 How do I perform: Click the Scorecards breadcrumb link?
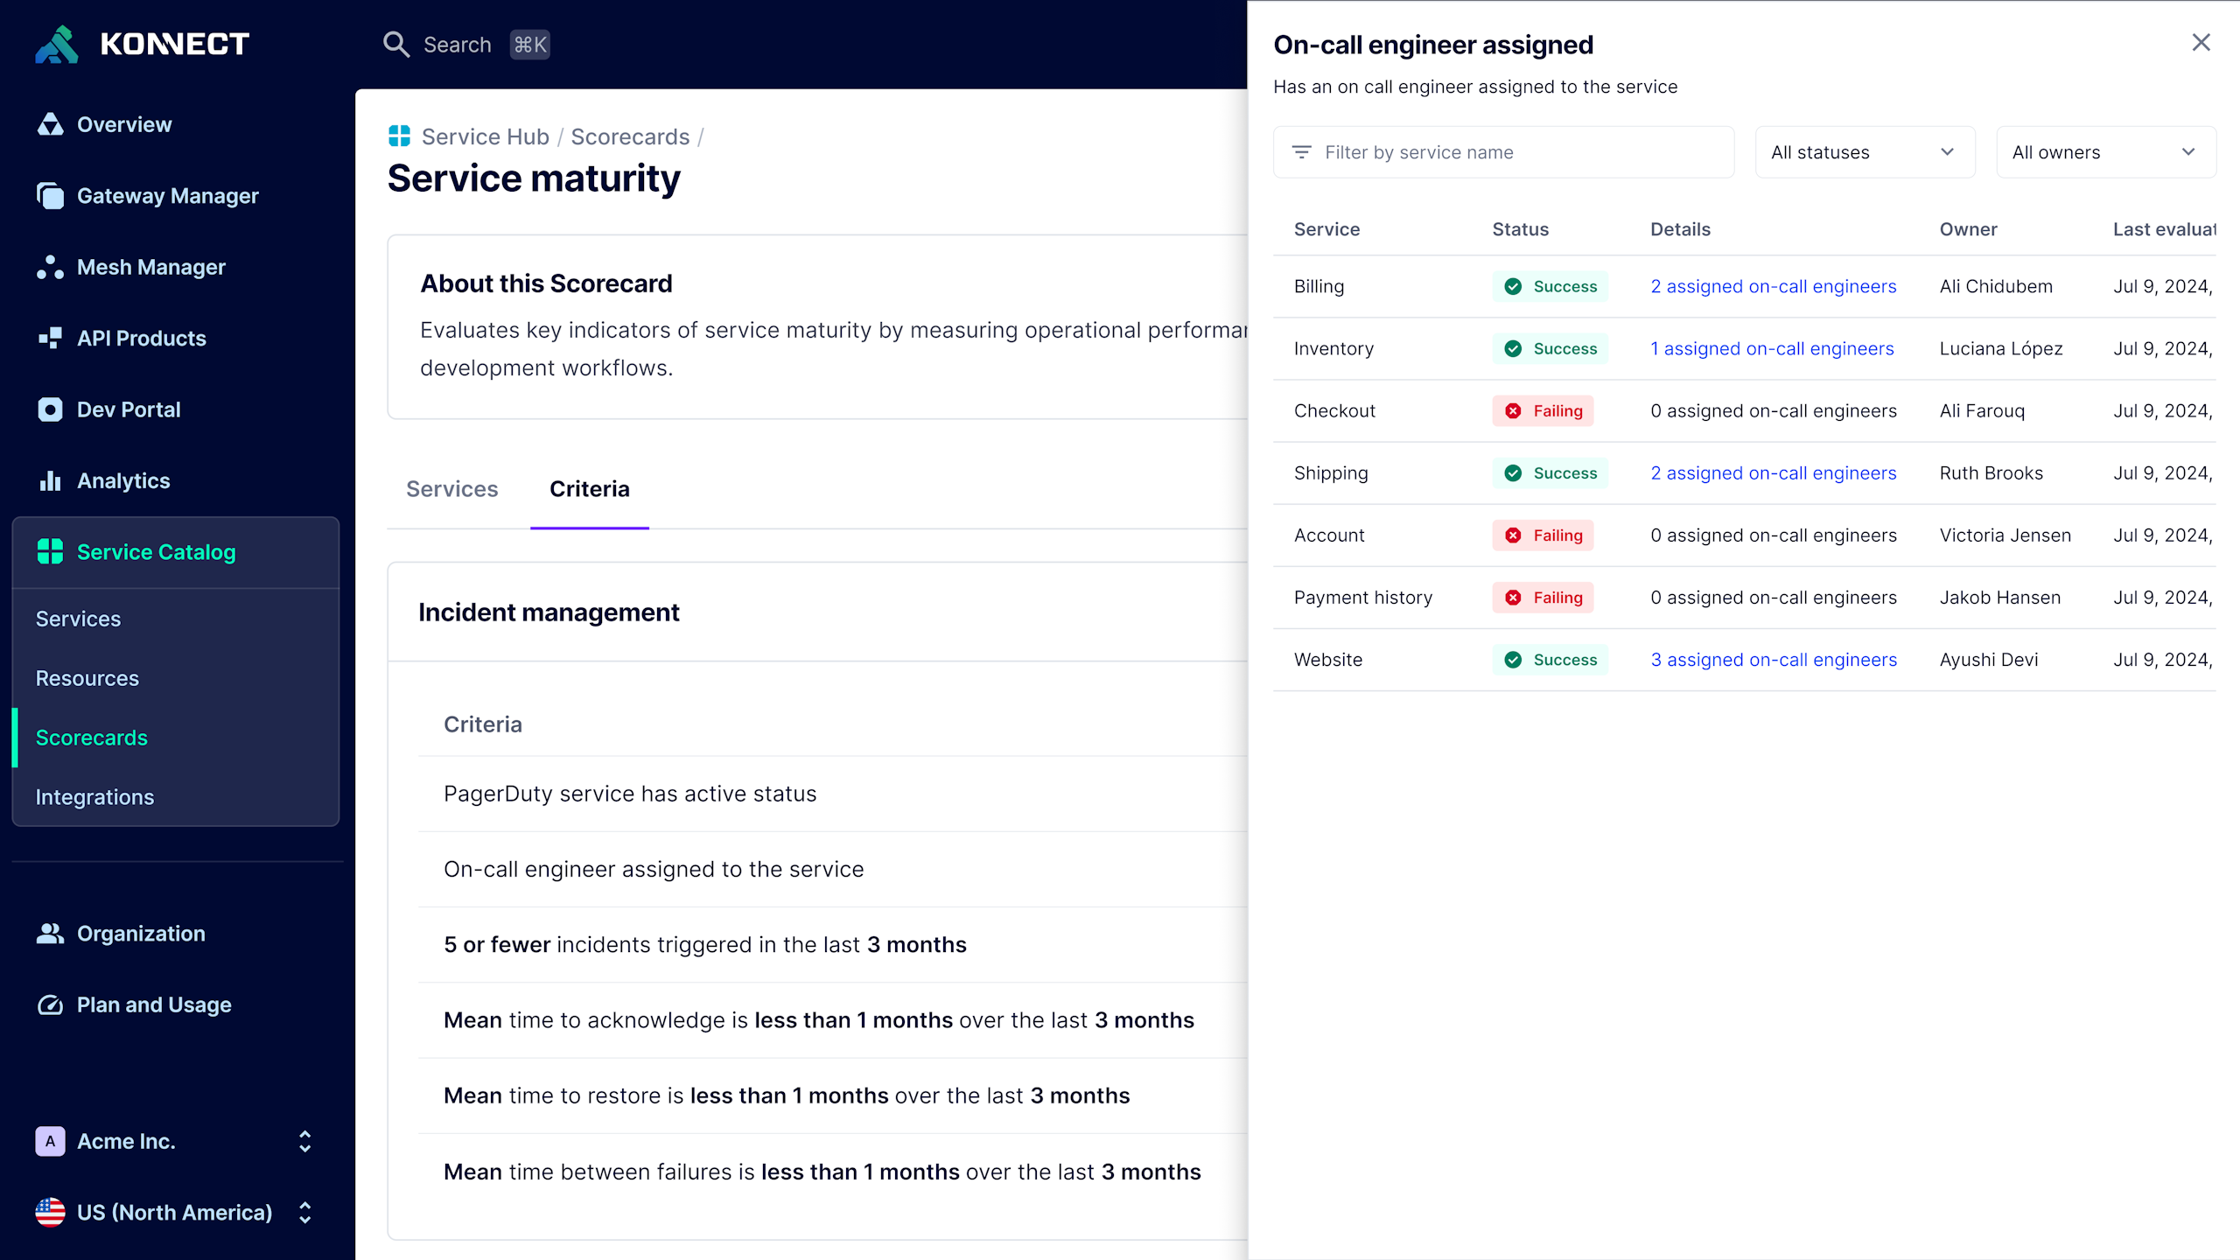click(630, 136)
